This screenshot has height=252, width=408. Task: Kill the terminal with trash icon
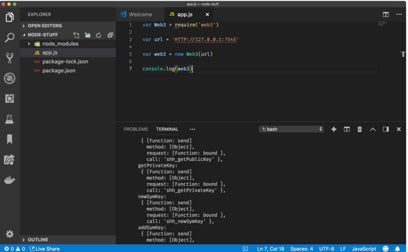point(360,129)
